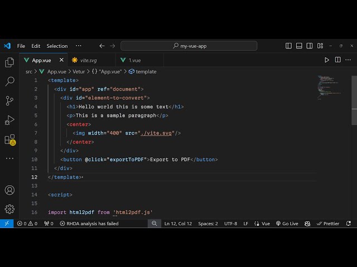Switch to the vite.svg tab
Viewport: 357px width, 267px height.
[x=88, y=60]
